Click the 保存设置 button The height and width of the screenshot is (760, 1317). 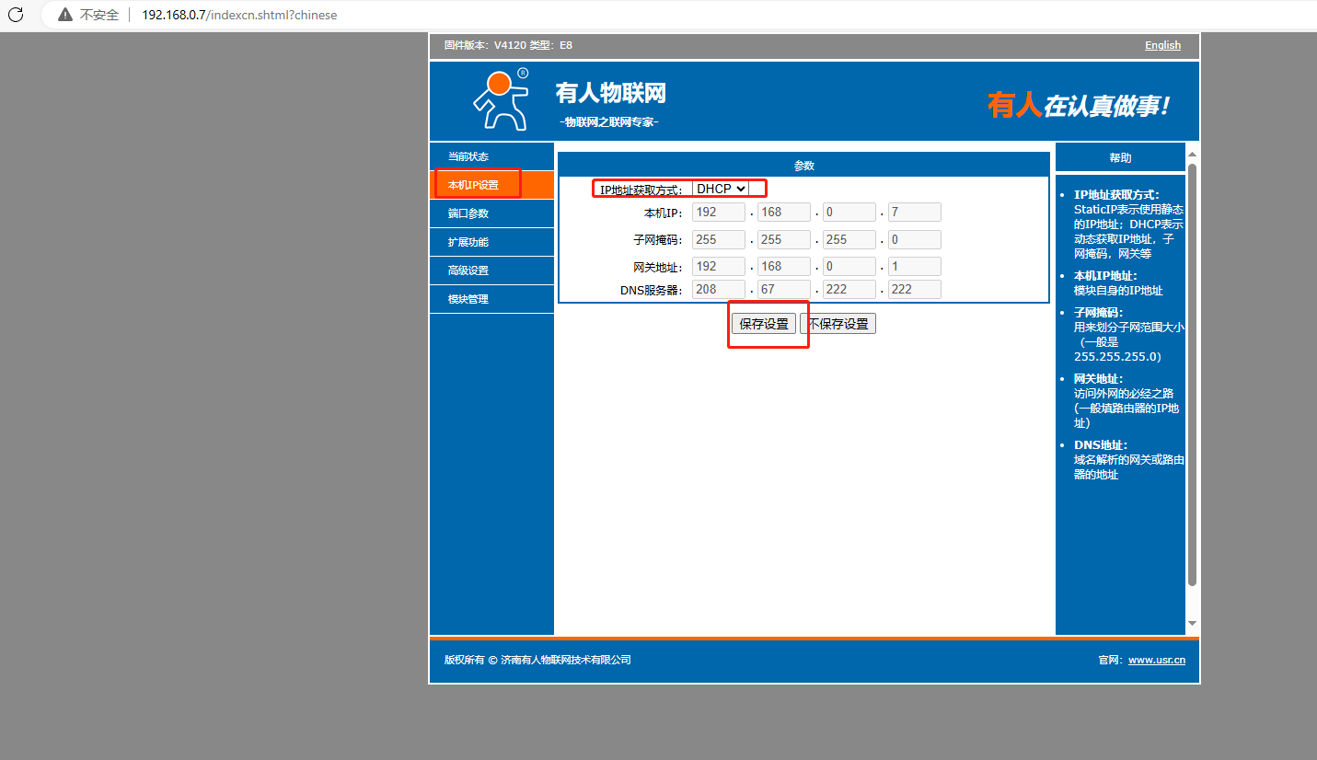coord(764,324)
